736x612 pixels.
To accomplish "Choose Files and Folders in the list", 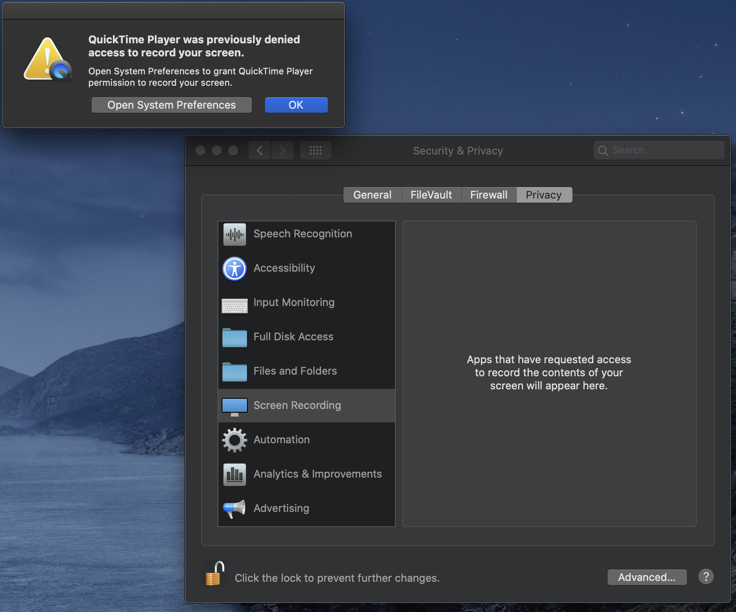I will 307,371.
